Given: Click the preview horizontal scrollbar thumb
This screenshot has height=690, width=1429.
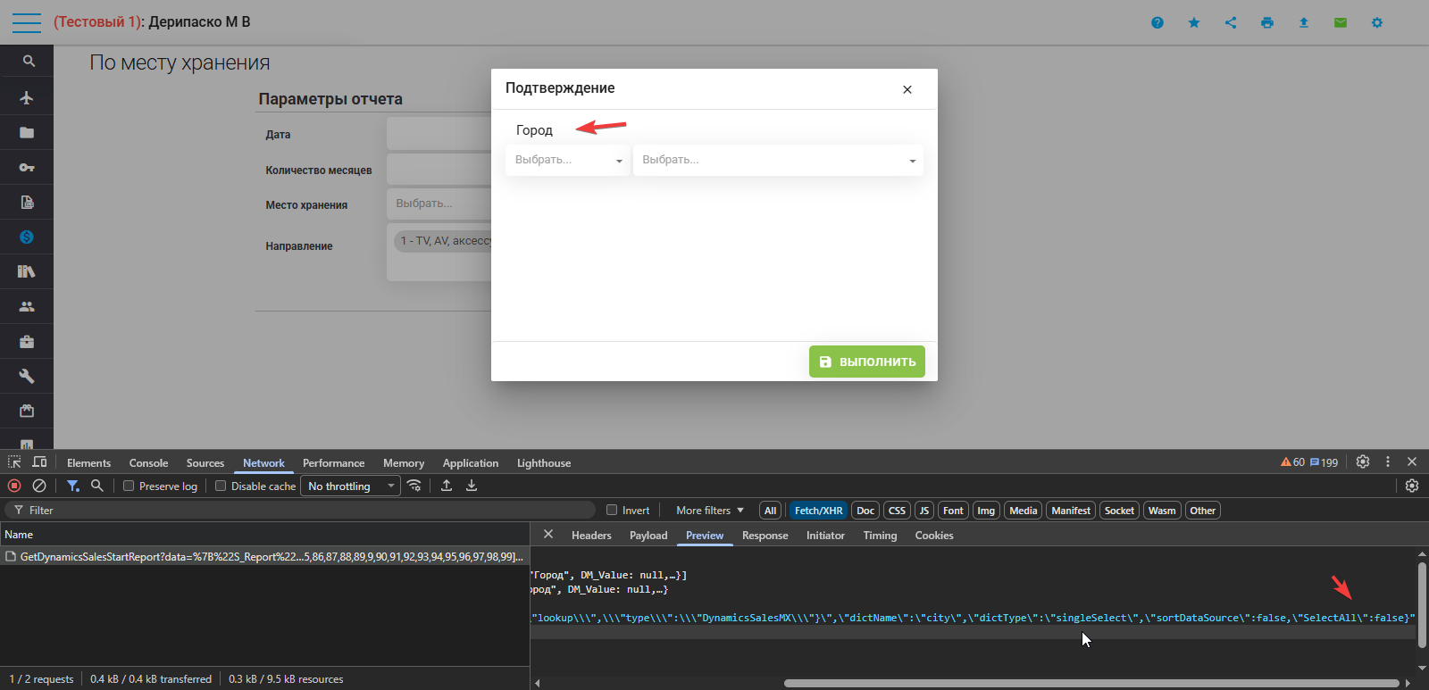Looking at the screenshot, I should click(1091, 683).
